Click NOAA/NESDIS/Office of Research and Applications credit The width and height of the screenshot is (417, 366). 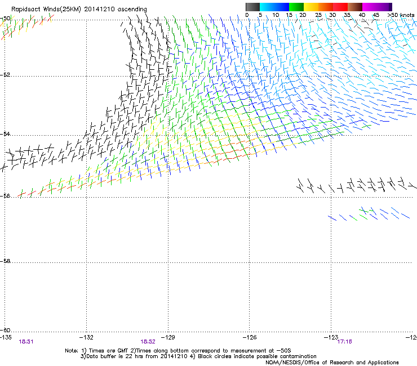tap(332, 363)
